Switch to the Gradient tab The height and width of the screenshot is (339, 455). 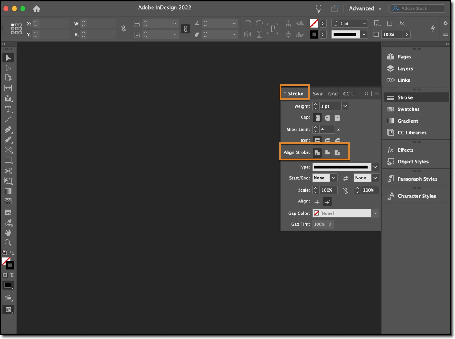pyautogui.click(x=333, y=94)
